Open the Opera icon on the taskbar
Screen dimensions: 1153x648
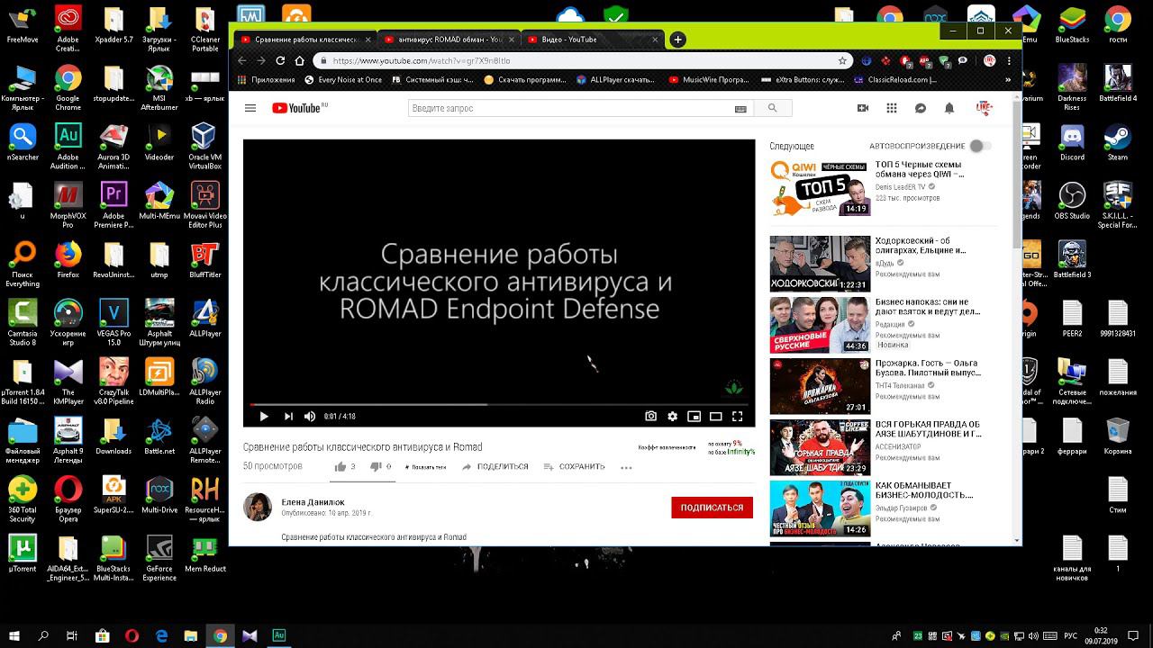point(132,635)
